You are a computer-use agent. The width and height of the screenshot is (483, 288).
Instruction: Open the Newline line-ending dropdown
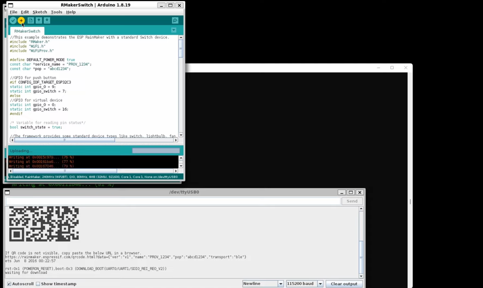point(263,284)
